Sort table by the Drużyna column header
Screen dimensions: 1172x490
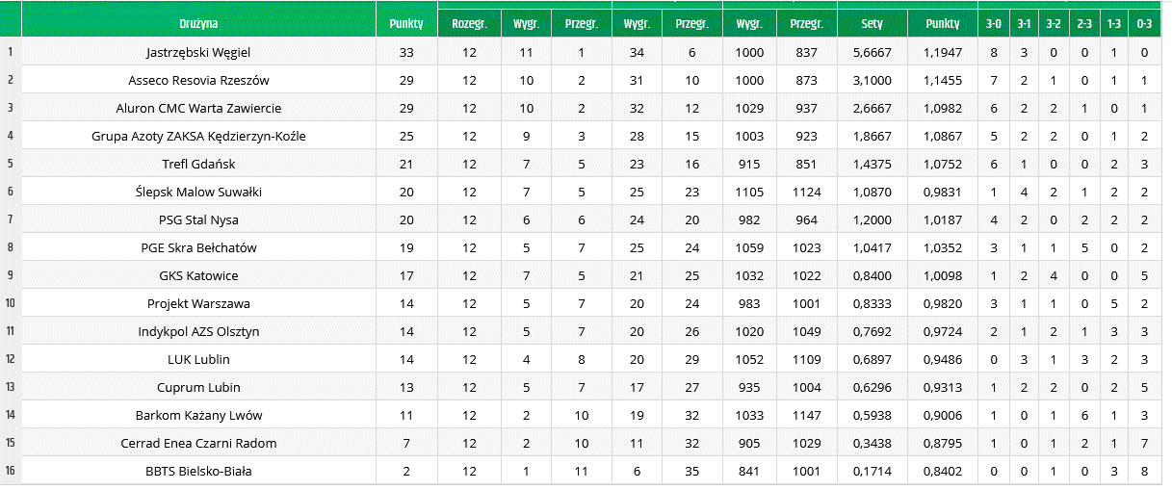pyautogui.click(x=198, y=23)
